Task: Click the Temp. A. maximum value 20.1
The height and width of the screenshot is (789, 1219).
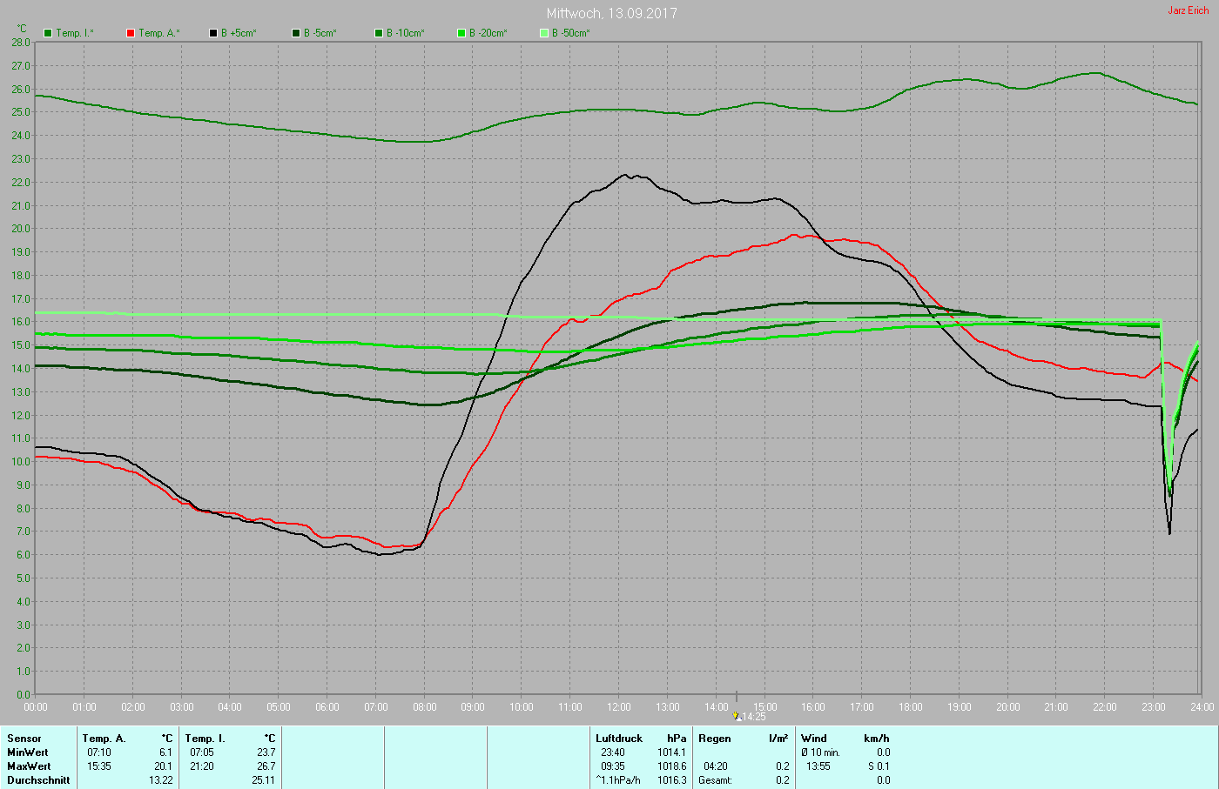Action: 164,766
